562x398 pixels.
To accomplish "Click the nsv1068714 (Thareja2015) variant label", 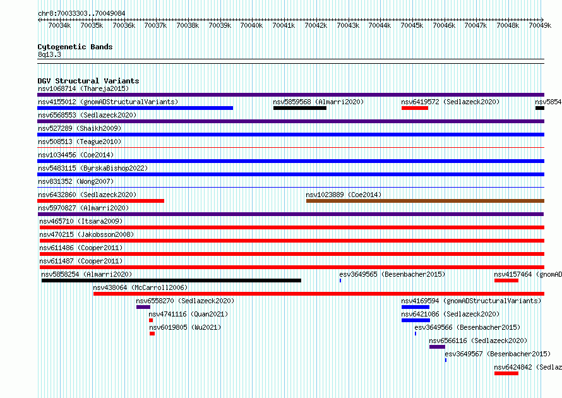I will click(83, 88).
